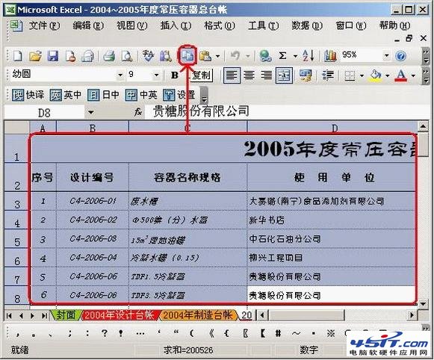Viewport: 434px width, 360px height.
Task: Save the workbook with the floppy icon
Action: (x=53, y=56)
